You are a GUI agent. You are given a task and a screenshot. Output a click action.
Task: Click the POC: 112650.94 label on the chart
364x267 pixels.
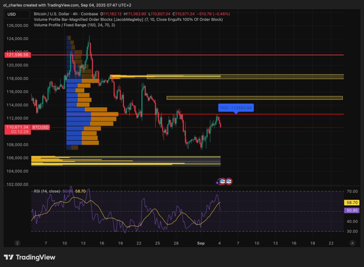pyautogui.click(x=236, y=108)
